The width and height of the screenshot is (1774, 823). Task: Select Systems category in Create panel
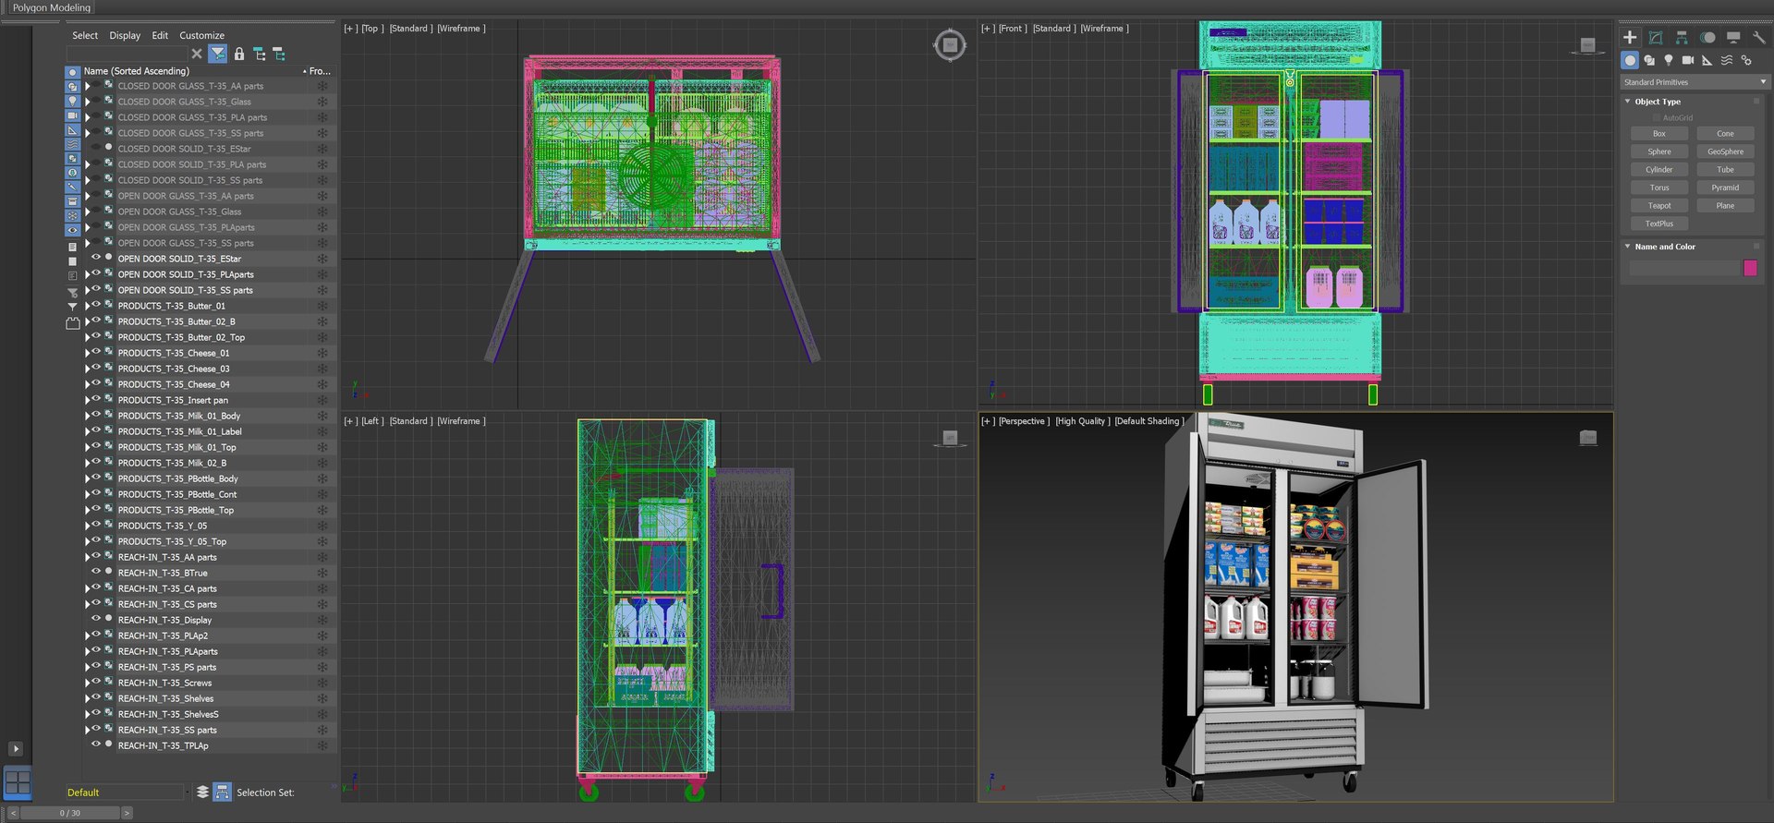click(x=1746, y=60)
